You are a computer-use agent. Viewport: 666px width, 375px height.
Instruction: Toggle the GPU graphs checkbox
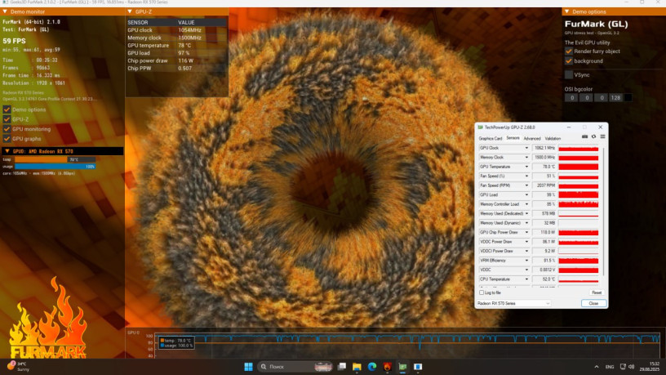point(7,139)
